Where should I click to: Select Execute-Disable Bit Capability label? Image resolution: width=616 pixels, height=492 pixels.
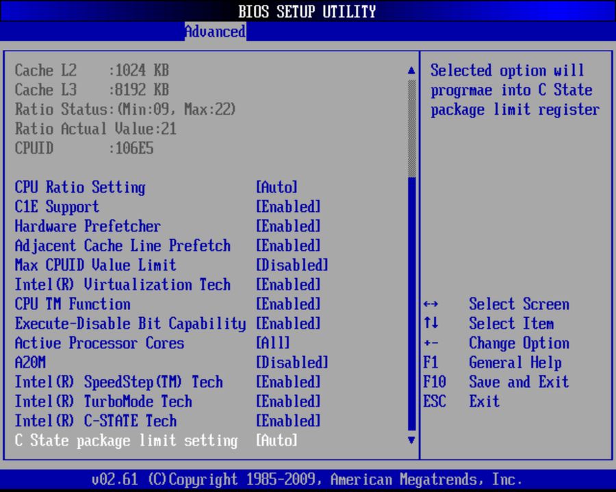click(x=131, y=324)
